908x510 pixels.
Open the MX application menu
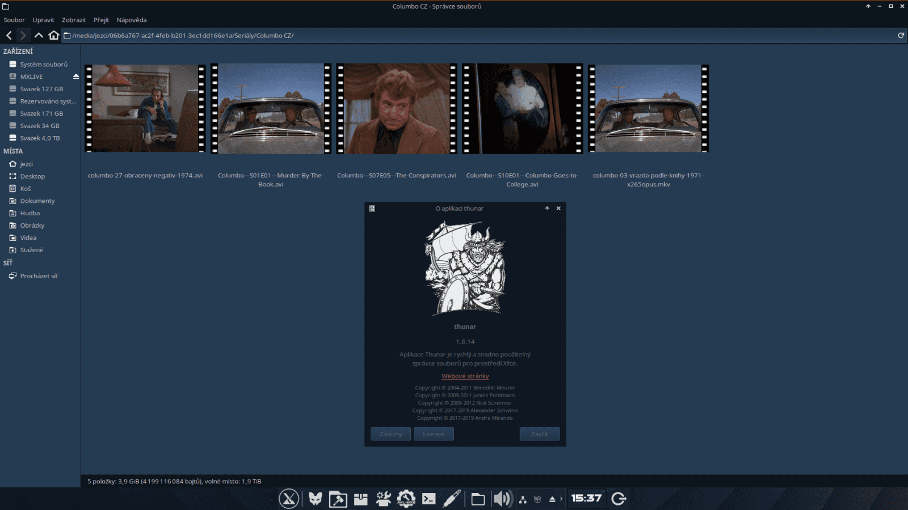click(289, 499)
